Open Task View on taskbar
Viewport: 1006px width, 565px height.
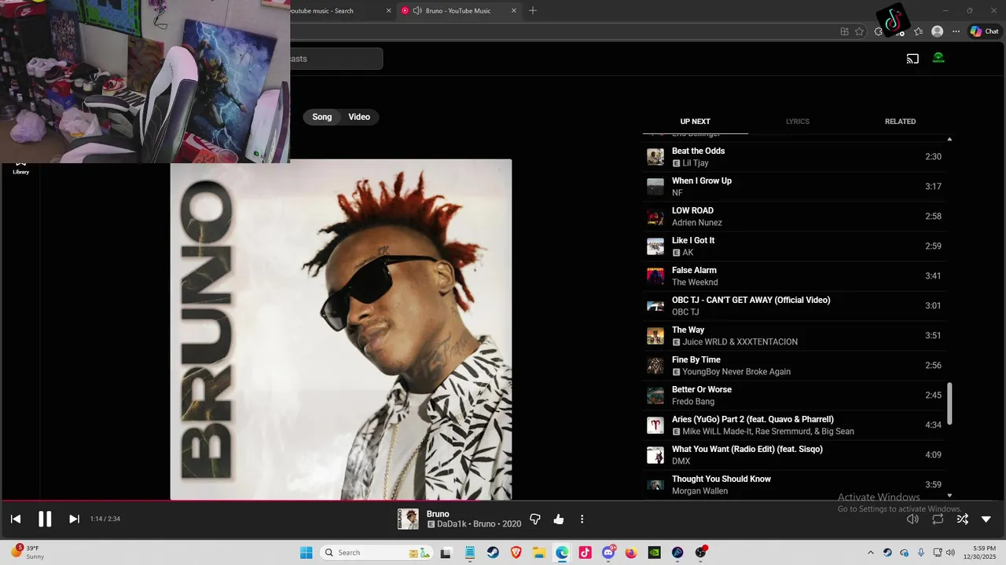click(x=446, y=552)
